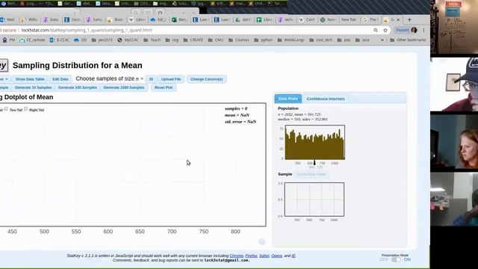The width and height of the screenshot is (478, 269).
Task: Open the python bookmark folder
Action: click(x=263, y=40)
